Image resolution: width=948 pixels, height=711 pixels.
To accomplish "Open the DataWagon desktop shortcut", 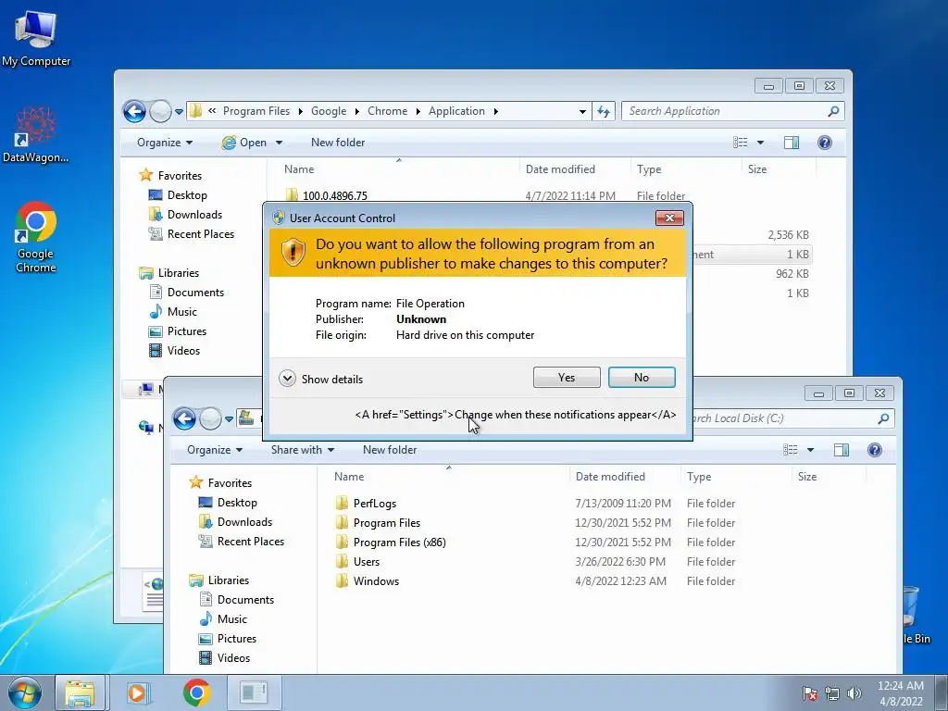I will (x=36, y=135).
